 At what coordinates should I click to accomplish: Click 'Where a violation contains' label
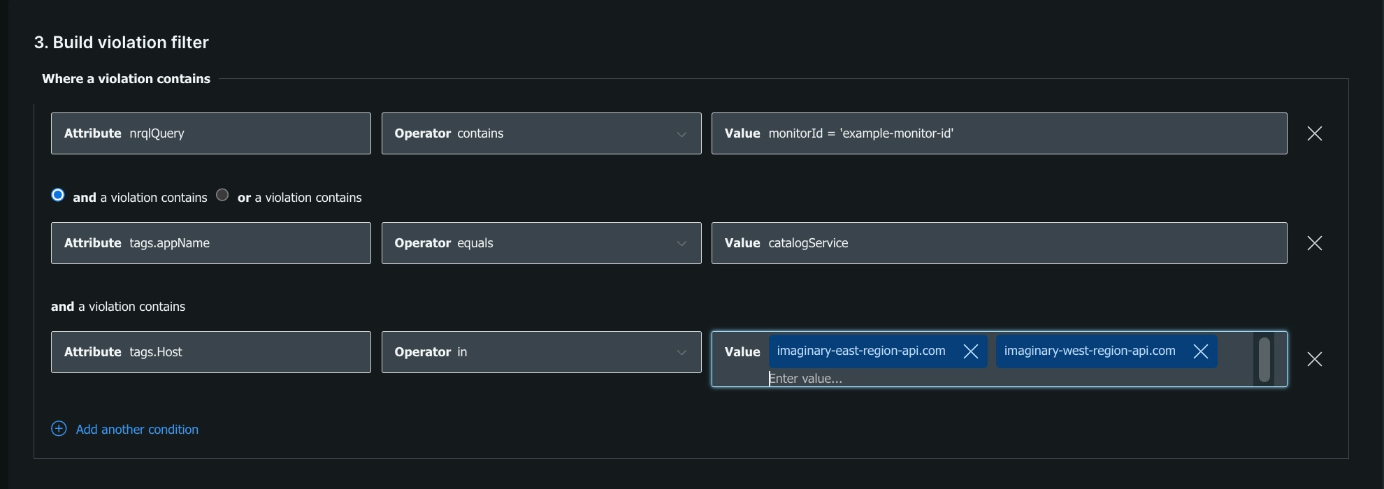[x=126, y=79]
